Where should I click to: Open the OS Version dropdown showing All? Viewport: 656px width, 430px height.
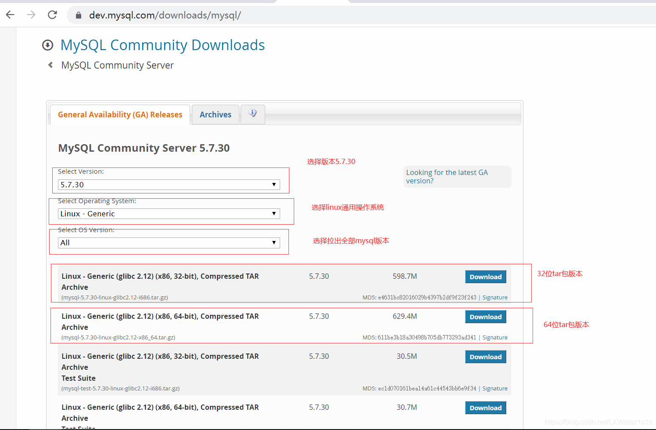tap(169, 243)
